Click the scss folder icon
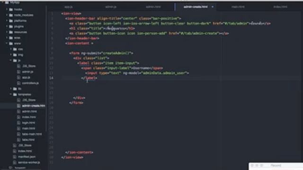Screen dimensions: 303x170 [11, 38]
